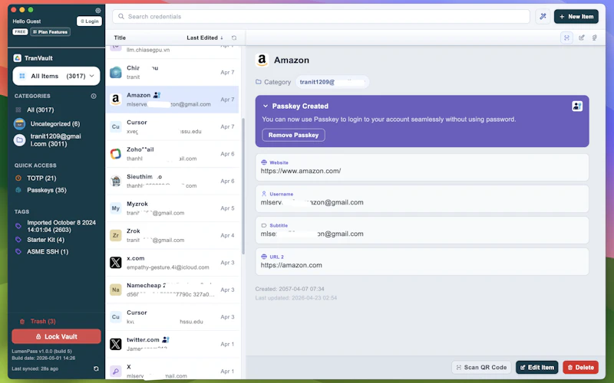Open Plan Features badge
This screenshot has width=614, height=383.
pyautogui.click(x=51, y=32)
